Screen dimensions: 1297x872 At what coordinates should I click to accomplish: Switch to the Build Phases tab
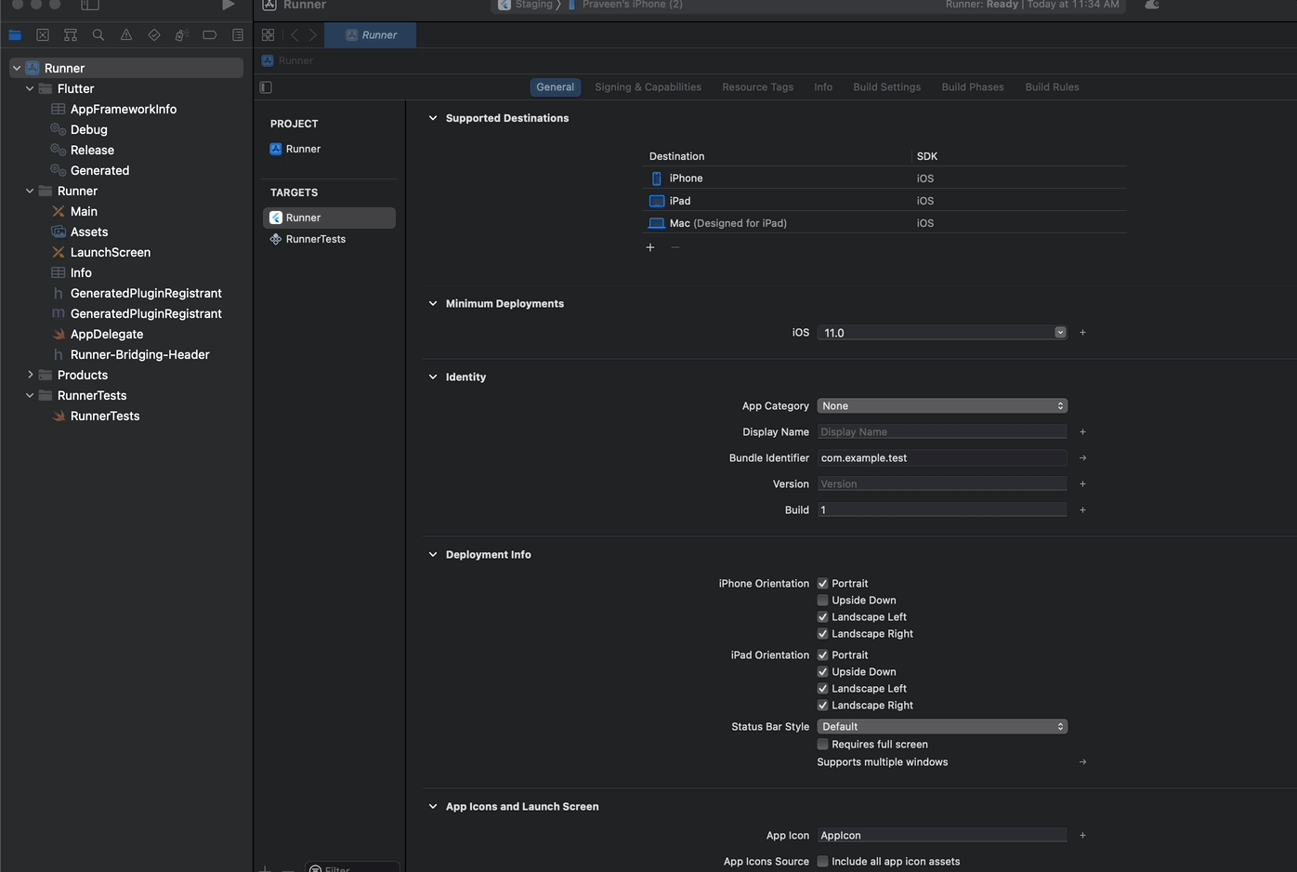tap(973, 87)
